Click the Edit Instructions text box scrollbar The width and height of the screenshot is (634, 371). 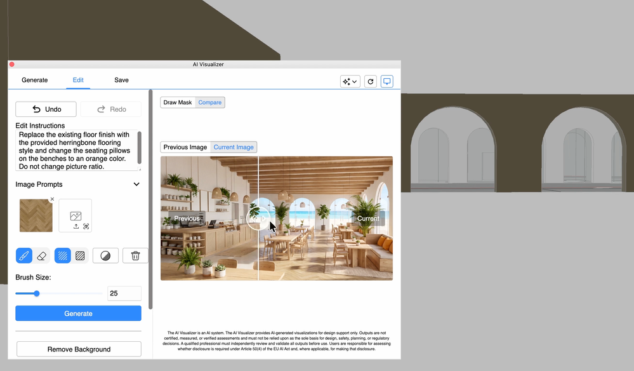140,147
